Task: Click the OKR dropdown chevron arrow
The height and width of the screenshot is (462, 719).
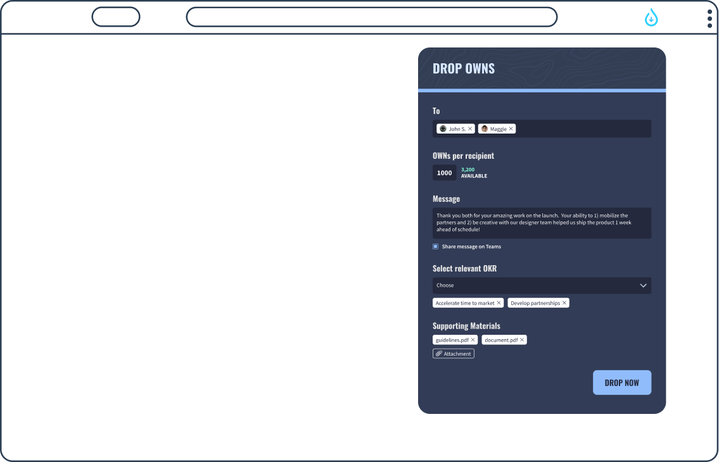Action: pos(643,285)
